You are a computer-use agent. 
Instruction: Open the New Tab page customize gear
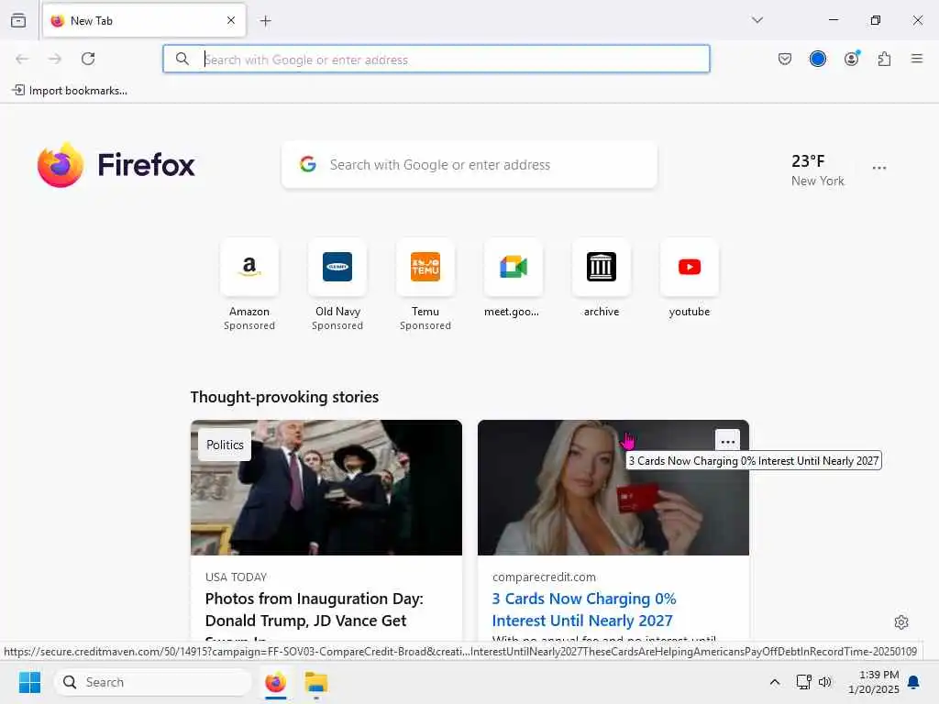coord(901,622)
